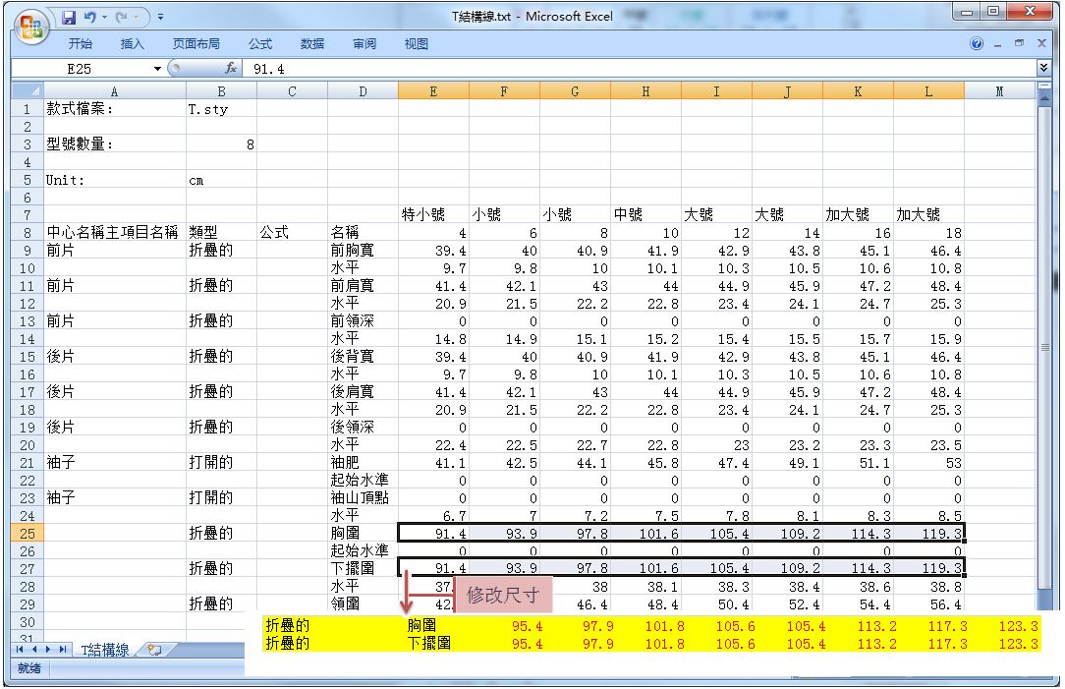Open the Undo history dropdown arrow
The width and height of the screenshot is (1065, 689).
pyautogui.click(x=104, y=17)
